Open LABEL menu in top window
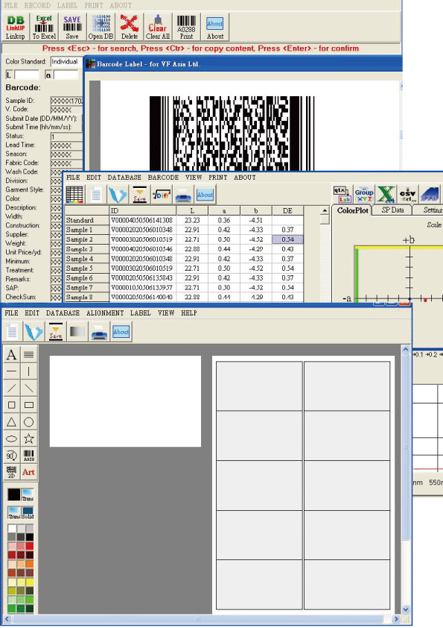Viewport: 443px width, 628px height. 67,5
